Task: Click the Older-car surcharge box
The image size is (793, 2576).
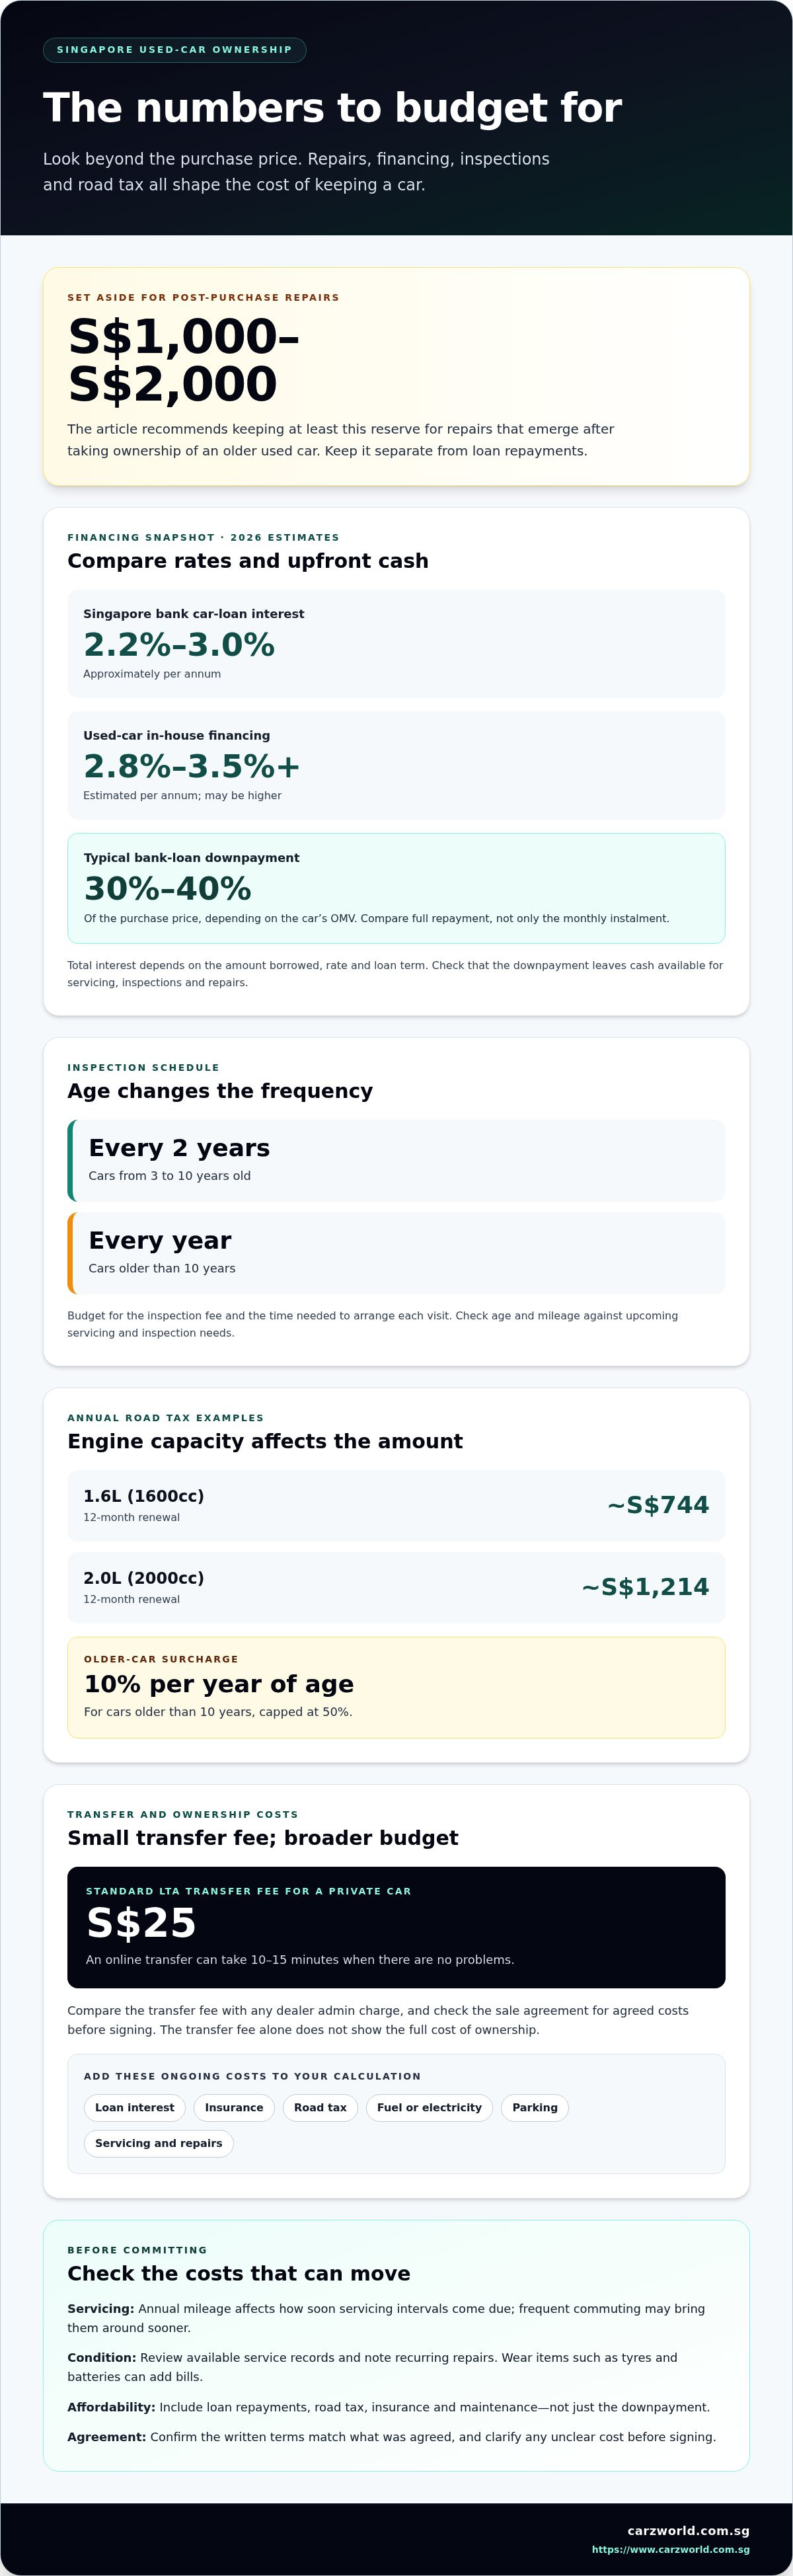Action: (x=396, y=1687)
